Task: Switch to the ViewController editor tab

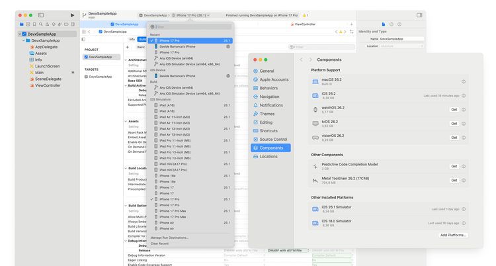Action: pyautogui.click(x=303, y=24)
